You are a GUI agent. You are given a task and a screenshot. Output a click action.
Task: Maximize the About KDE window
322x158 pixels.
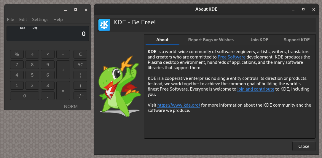tap(303, 9)
